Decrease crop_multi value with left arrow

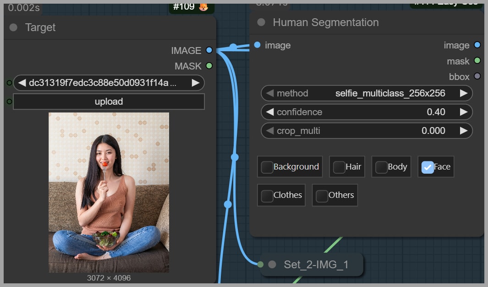coord(270,131)
